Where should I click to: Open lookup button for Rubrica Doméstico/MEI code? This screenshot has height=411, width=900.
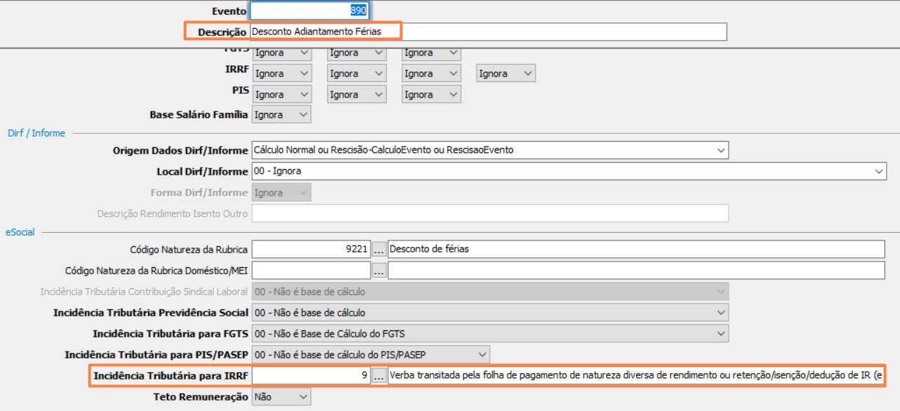[379, 270]
